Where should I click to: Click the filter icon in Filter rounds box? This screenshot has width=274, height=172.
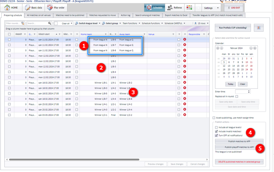click(22, 23)
